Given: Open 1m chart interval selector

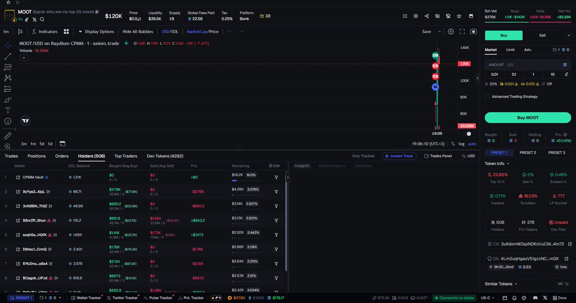Looking at the screenshot, I should pos(6,32).
